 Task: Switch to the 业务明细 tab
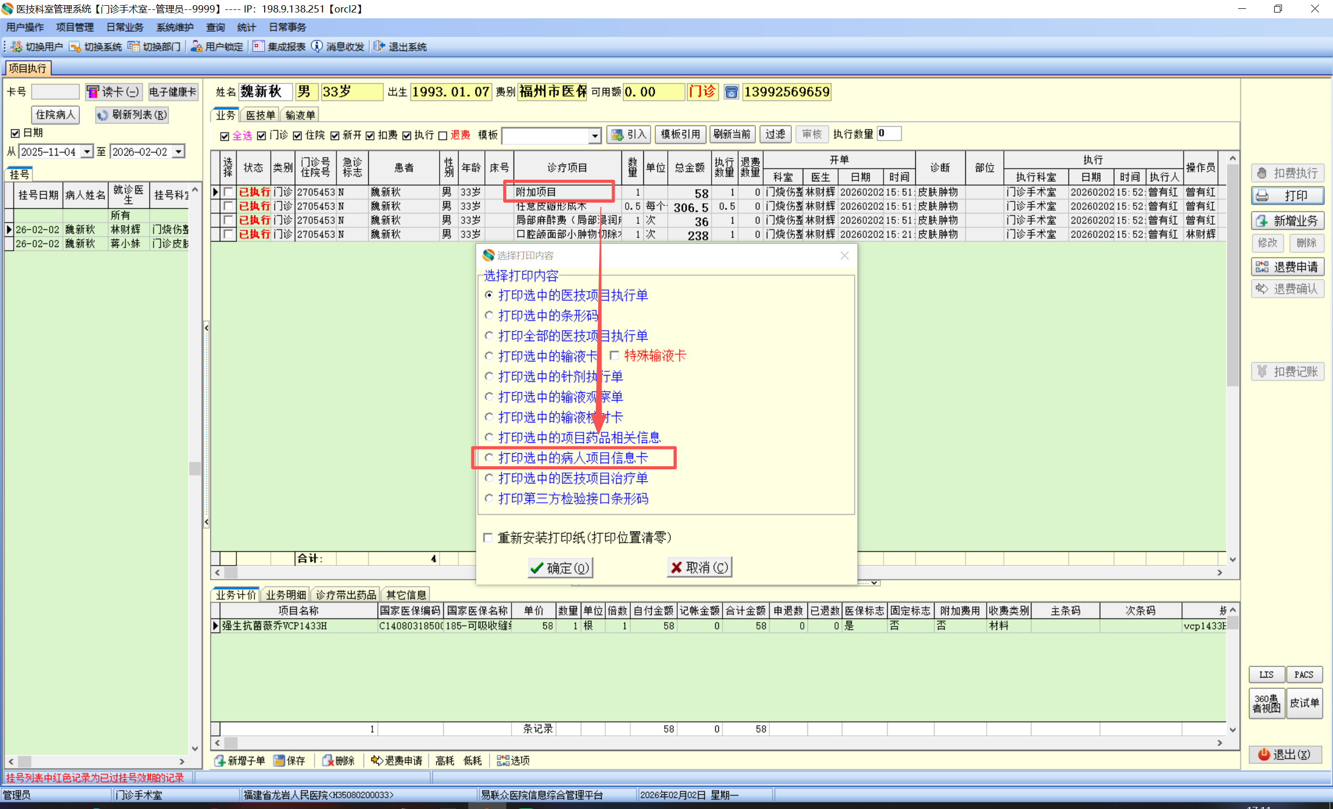pos(285,595)
